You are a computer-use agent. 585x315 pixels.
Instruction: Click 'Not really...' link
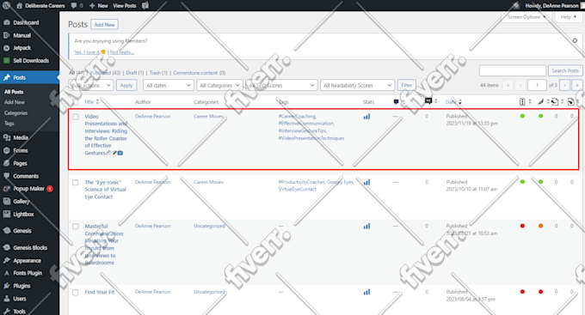click(x=122, y=52)
